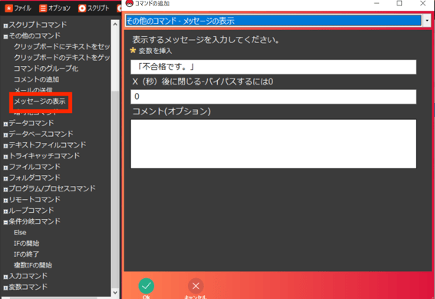The width and height of the screenshot is (435, 299).
Task: Expand the データコマンド tree node
Action: click(x=5, y=124)
